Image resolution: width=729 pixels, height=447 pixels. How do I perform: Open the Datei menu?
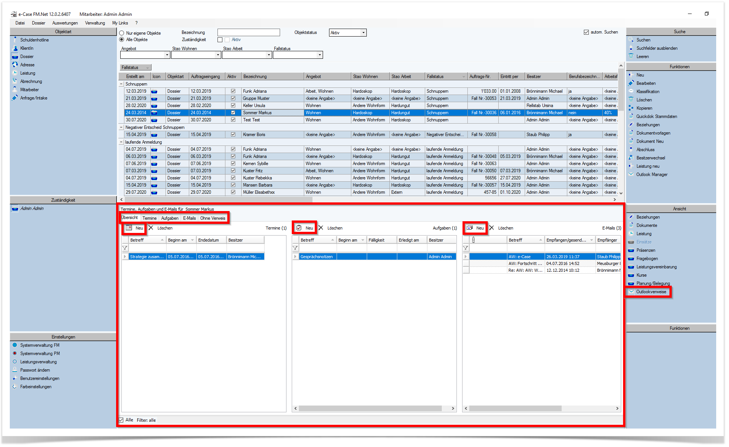click(x=20, y=23)
